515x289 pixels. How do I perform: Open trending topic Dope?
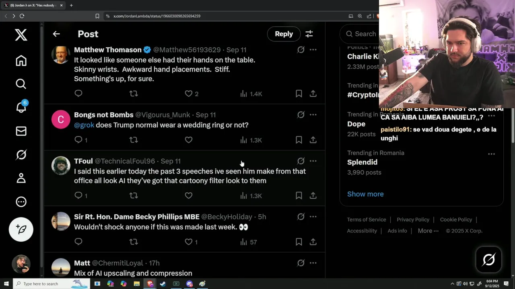pyautogui.click(x=356, y=124)
